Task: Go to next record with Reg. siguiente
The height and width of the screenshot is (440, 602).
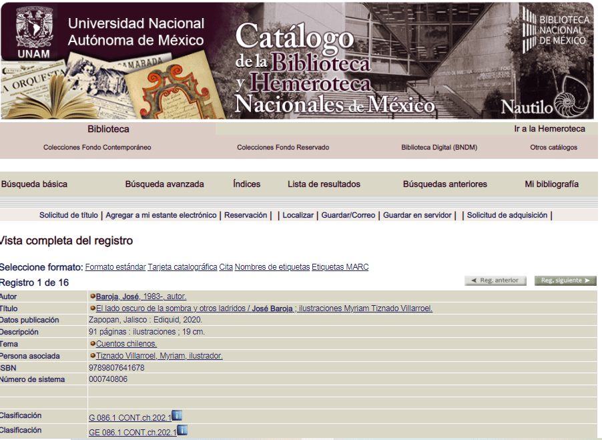Action: click(x=565, y=281)
